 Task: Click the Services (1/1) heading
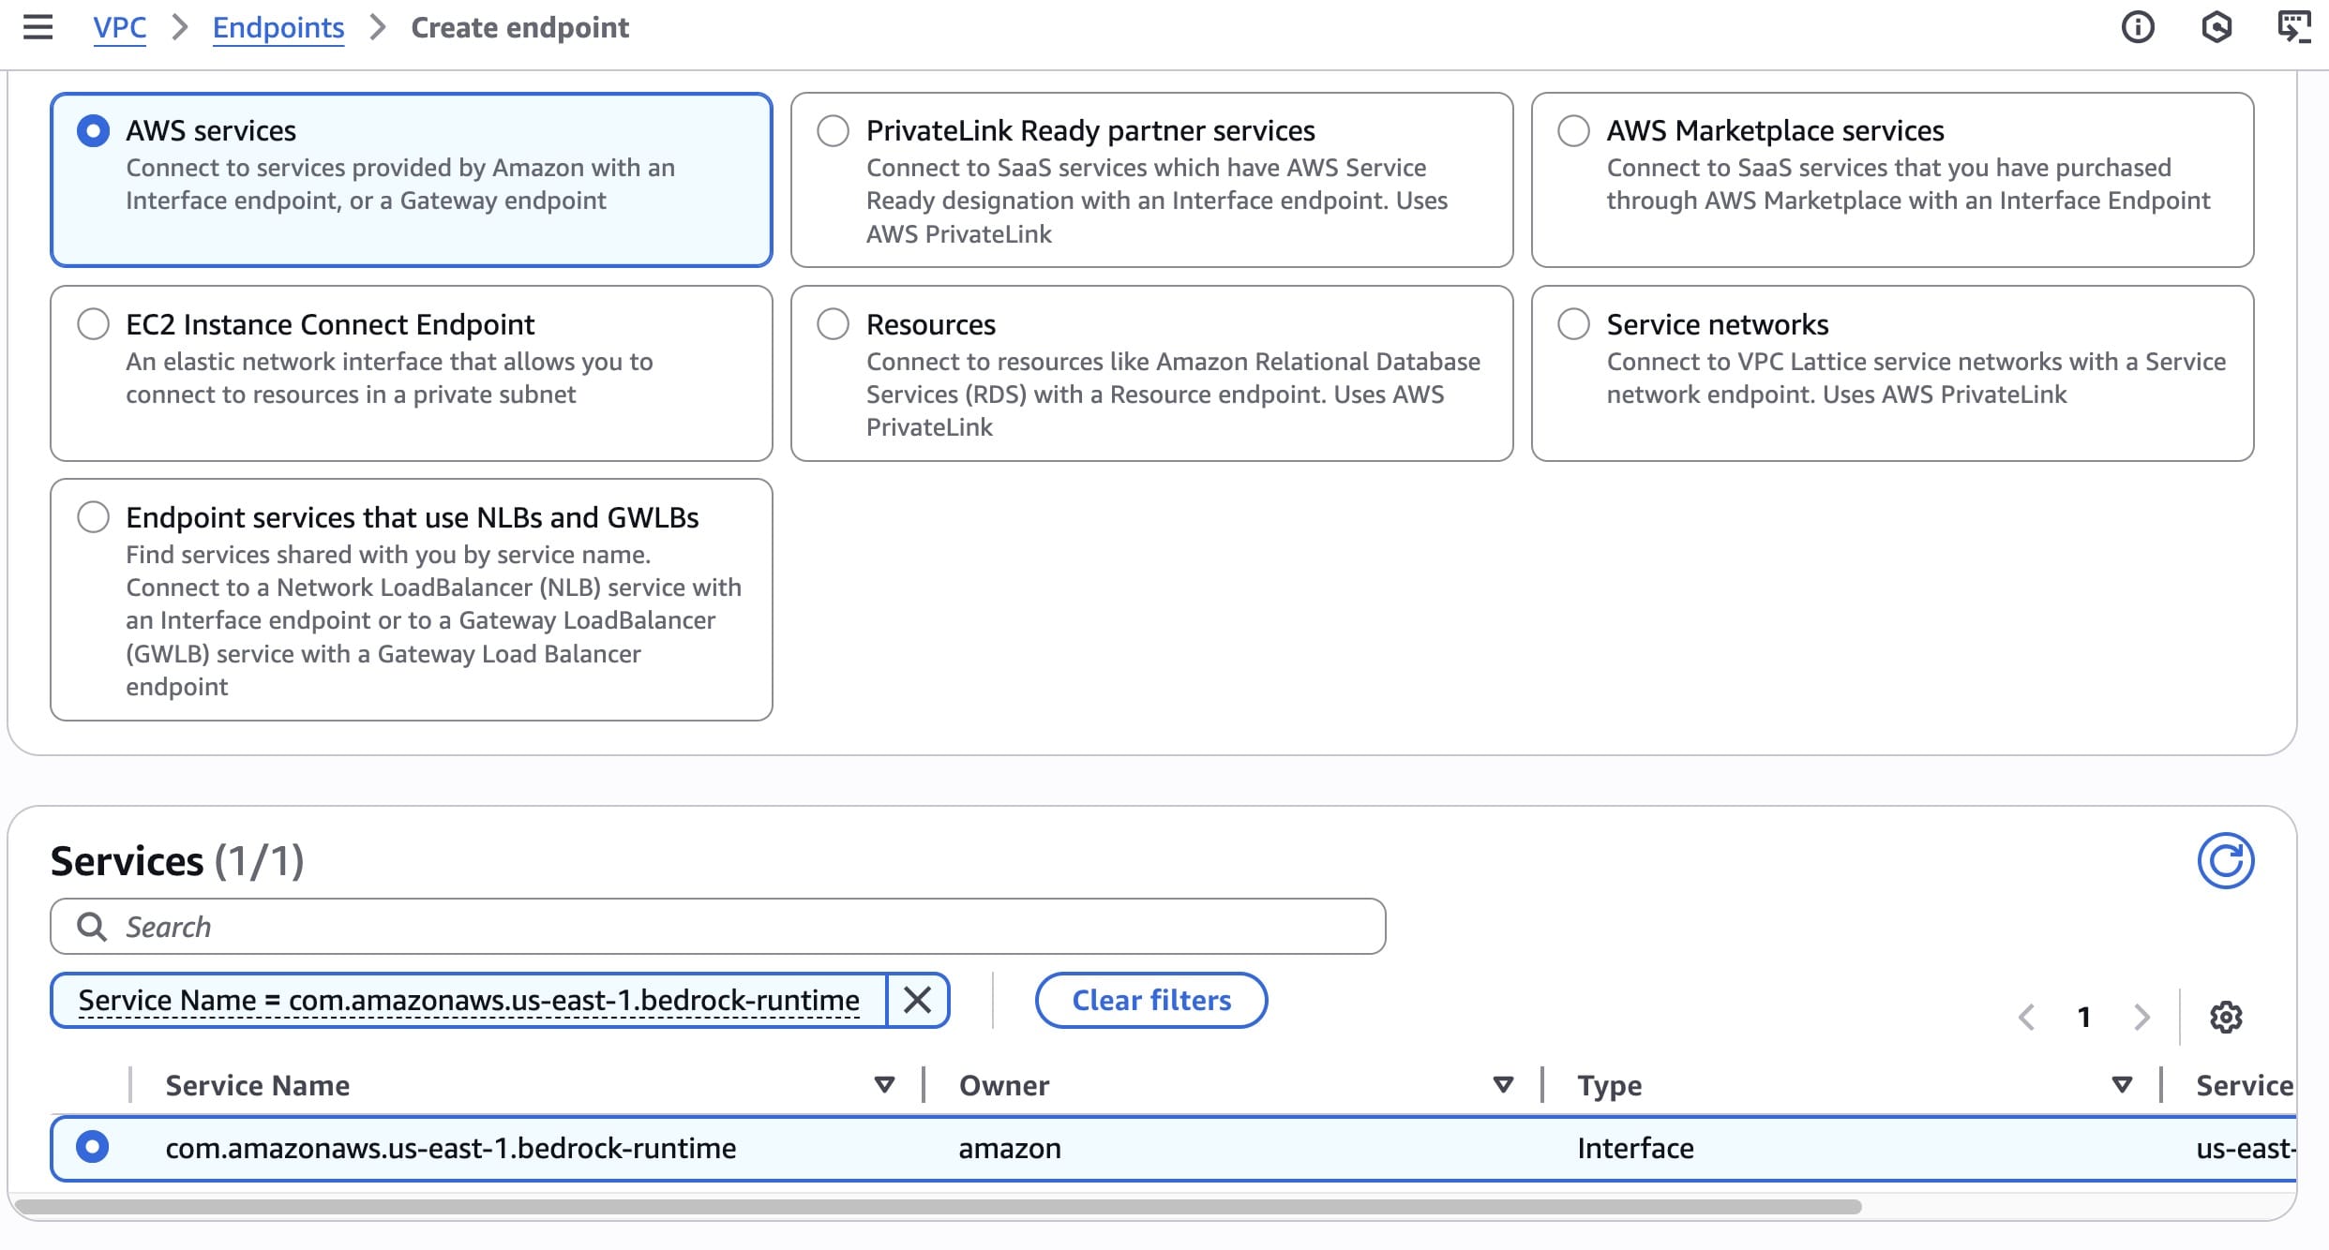pyautogui.click(x=177, y=860)
